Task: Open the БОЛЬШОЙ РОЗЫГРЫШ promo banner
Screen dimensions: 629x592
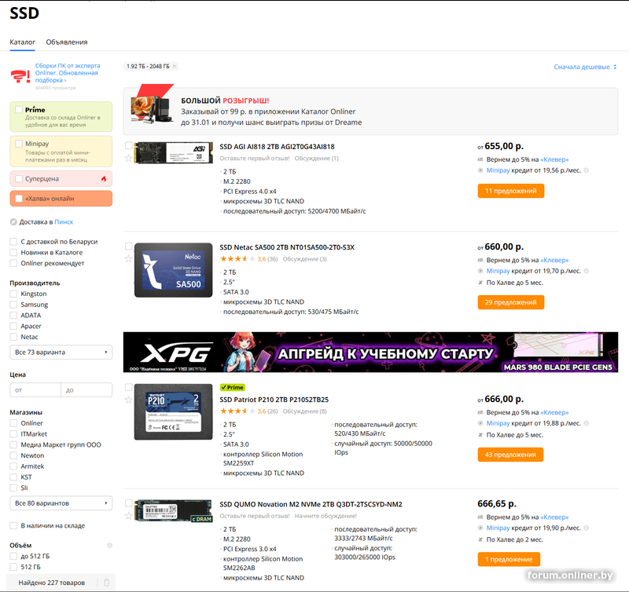Action: click(370, 111)
